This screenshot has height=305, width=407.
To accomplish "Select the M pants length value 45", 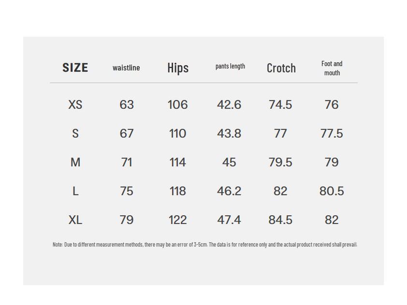I will [229, 162].
